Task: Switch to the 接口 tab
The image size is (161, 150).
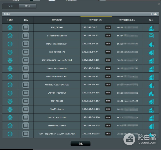Action: [x=28, y=6]
